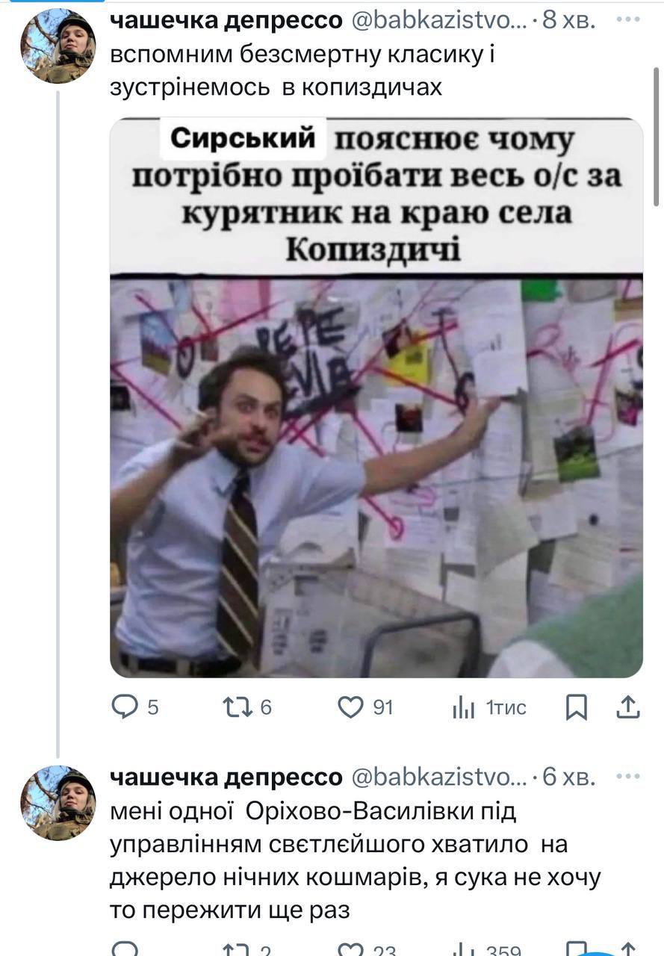Open чашечка депрессо name on first tweet
Image resolution: width=664 pixels, height=956 pixels.
tap(226, 22)
